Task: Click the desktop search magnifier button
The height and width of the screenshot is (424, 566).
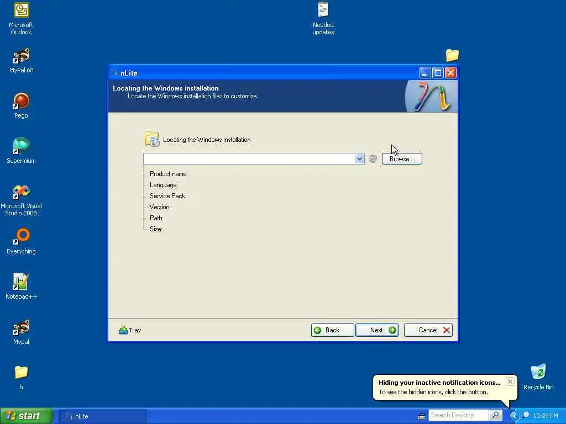Action: pos(496,415)
